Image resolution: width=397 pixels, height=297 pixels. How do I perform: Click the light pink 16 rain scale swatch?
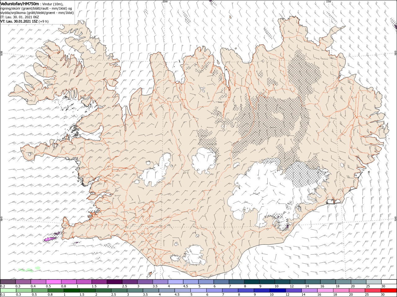pyautogui.click(x=325, y=291)
